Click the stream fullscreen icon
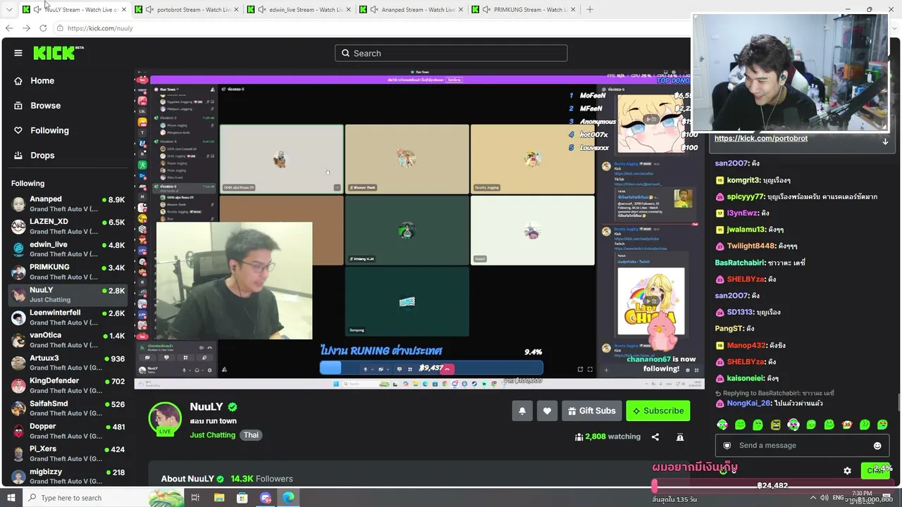The width and height of the screenshot is (902, 507). (590, 369)
